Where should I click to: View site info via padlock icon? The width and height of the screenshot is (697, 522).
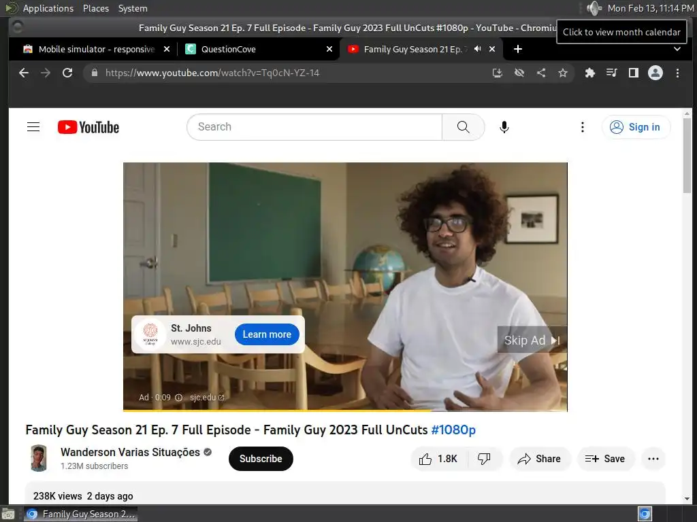tap(94, 73)
